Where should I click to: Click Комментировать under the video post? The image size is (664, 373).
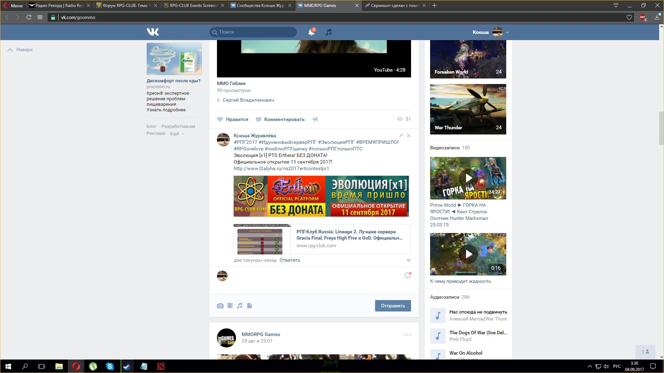[280, 119]
